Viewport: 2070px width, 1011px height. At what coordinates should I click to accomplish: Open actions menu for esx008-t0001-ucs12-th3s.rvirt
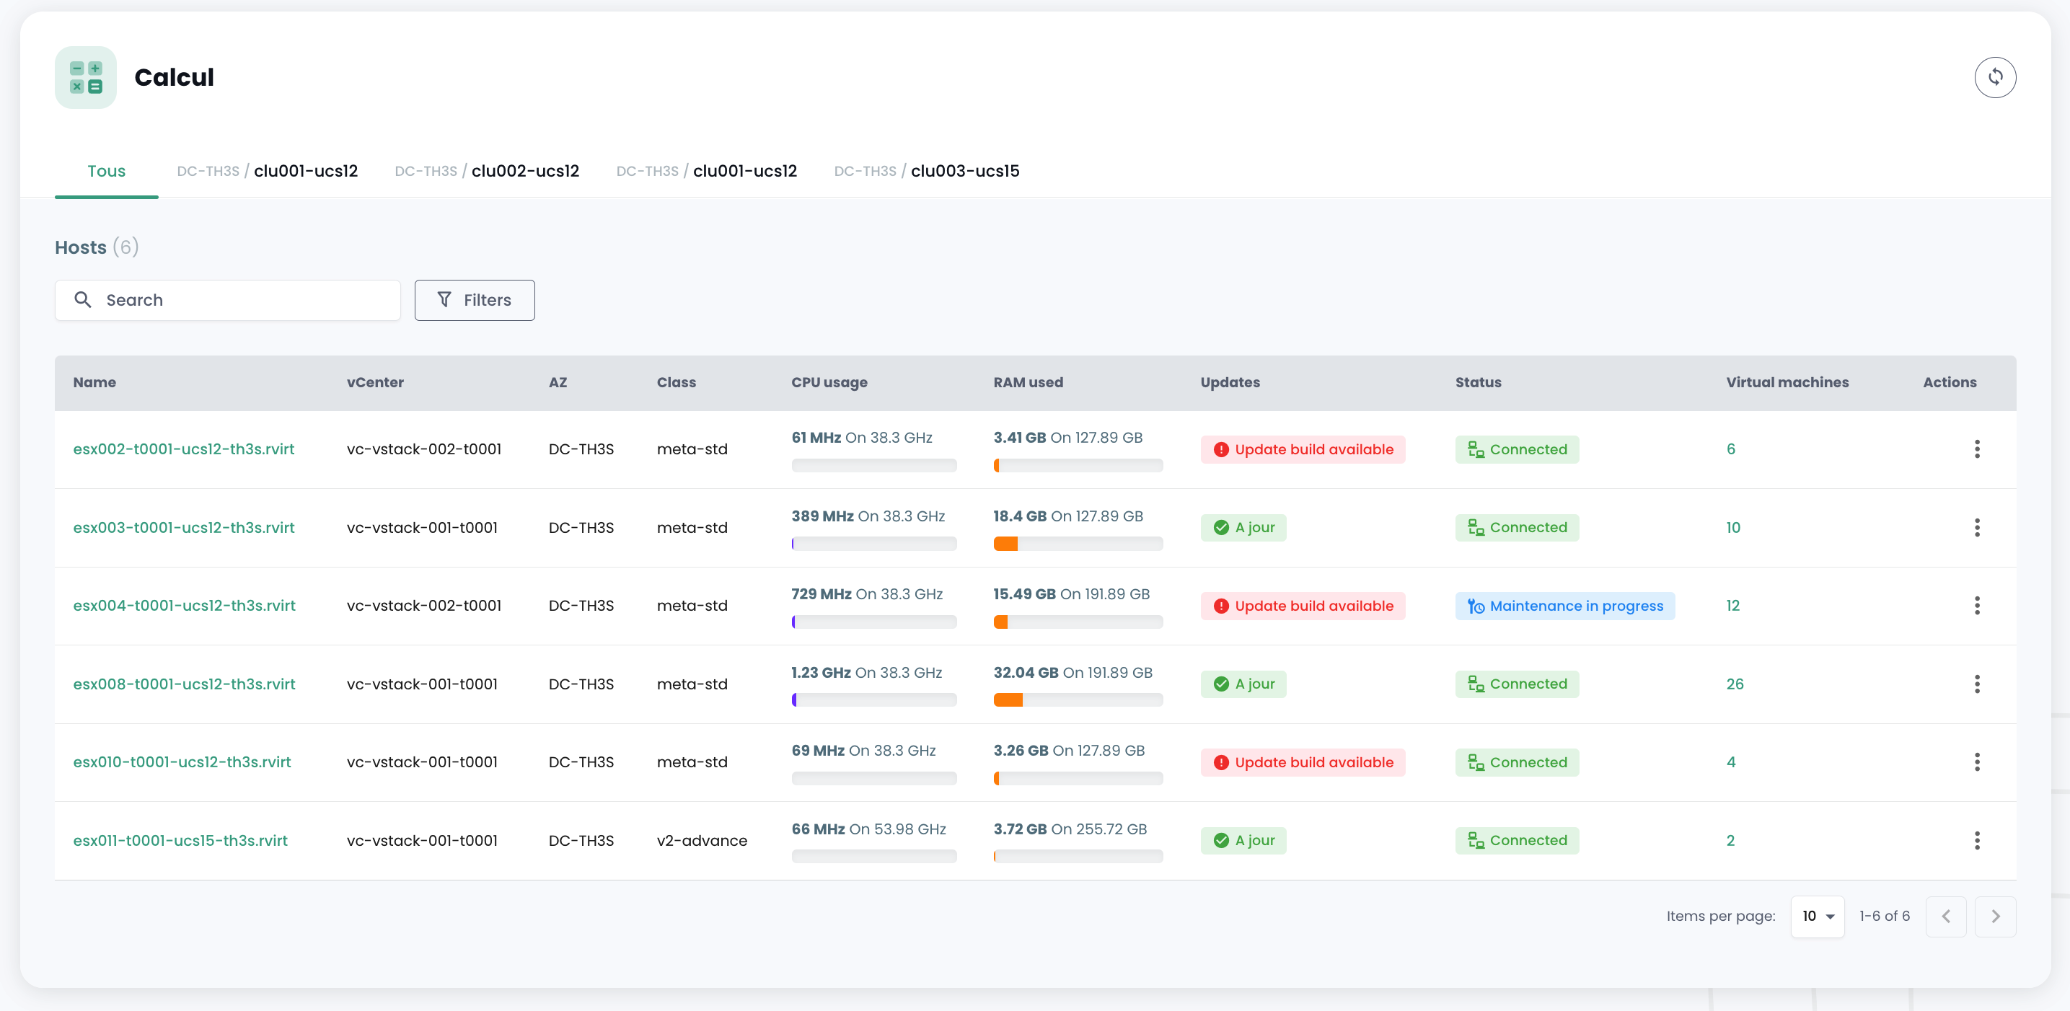[1977, 684]
